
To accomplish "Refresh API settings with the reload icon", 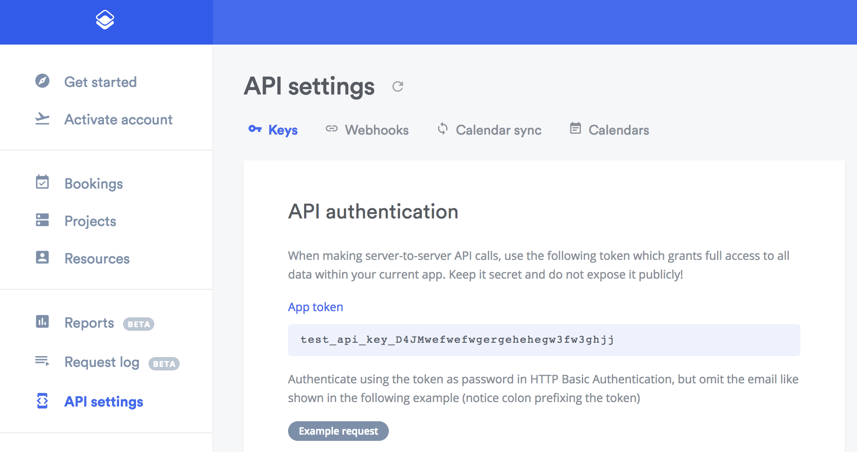I will (398, 86).
